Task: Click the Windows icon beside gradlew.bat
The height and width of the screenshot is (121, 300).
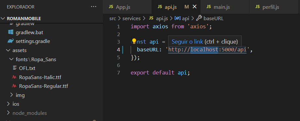Action: coord(11,32)
